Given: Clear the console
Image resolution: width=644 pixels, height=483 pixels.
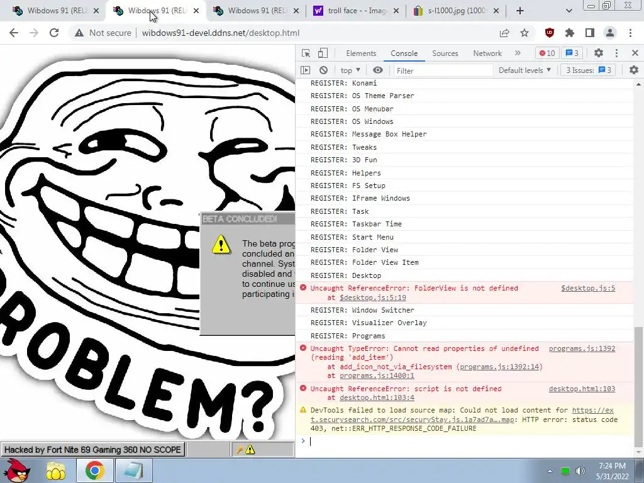Looking at the screenshot, I should point(324,70).
